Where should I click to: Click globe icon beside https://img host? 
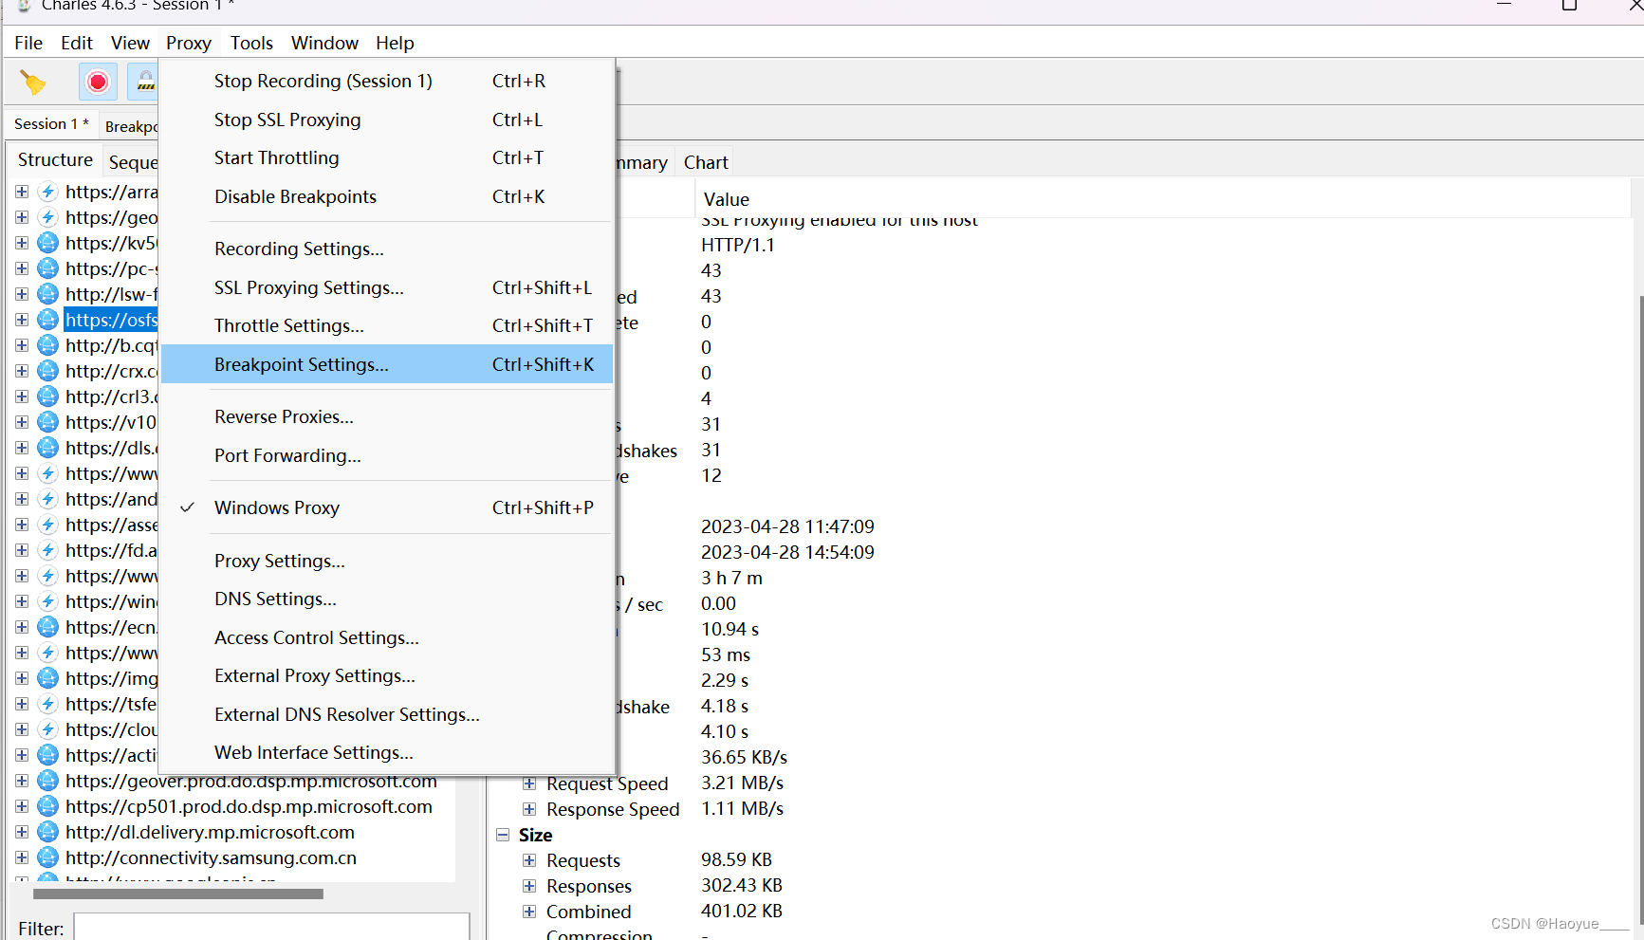[x=47, y=678]
